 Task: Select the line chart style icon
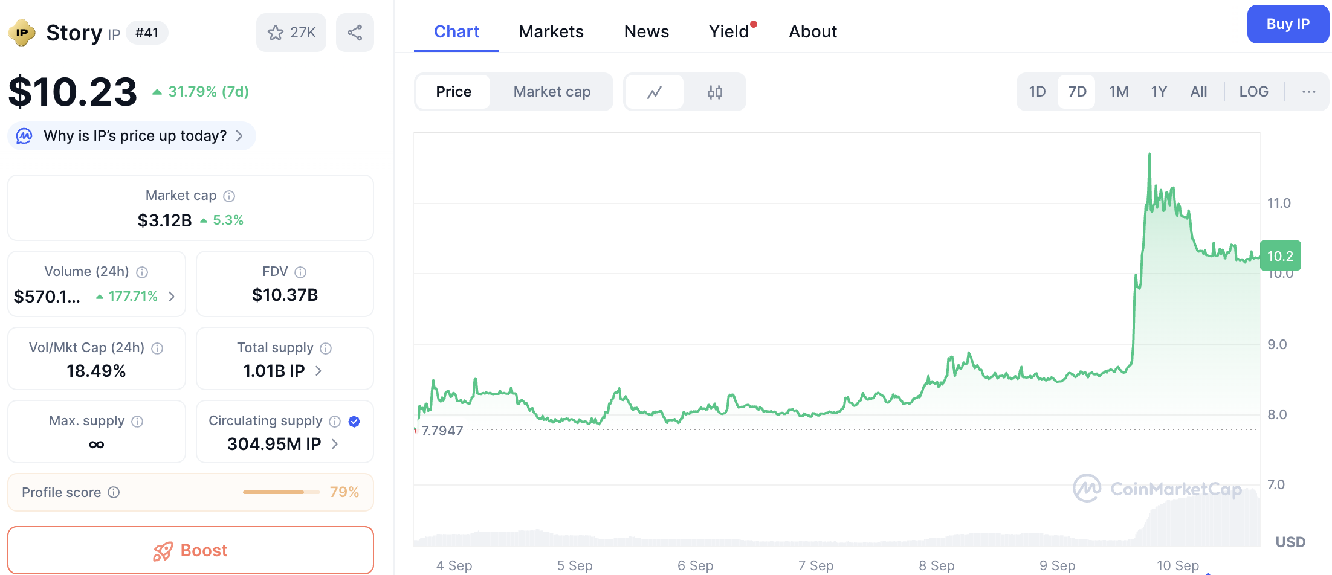click(655, 92)
